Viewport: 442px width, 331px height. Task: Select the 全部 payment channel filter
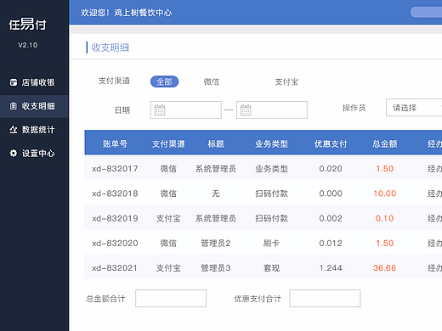164,81
